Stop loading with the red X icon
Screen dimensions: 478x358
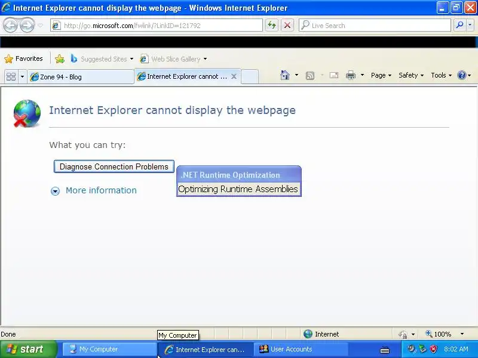click(287, 25)
